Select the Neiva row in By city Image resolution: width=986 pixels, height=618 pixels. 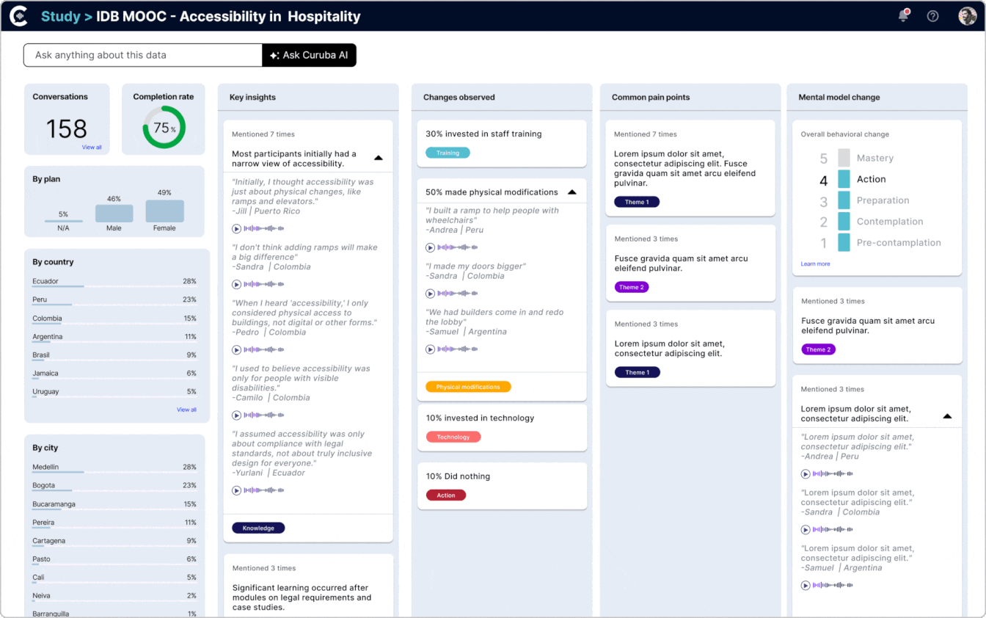pos(114,596)
